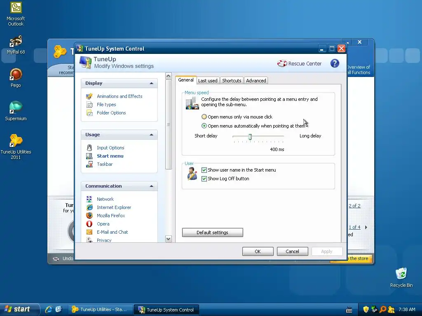The width and height of the screenshot is (422, 316).
Task: Click the Start menu sidebar icon
Action: (x=89, y=156)
